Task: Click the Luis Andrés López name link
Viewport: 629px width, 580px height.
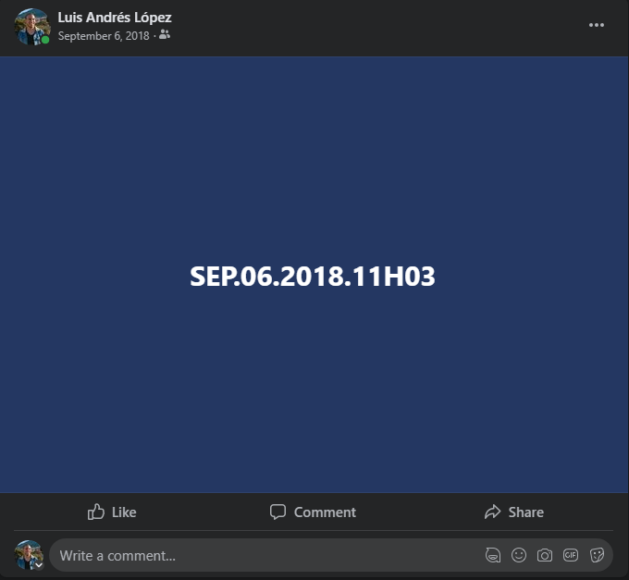Action: tap(115, 18)
